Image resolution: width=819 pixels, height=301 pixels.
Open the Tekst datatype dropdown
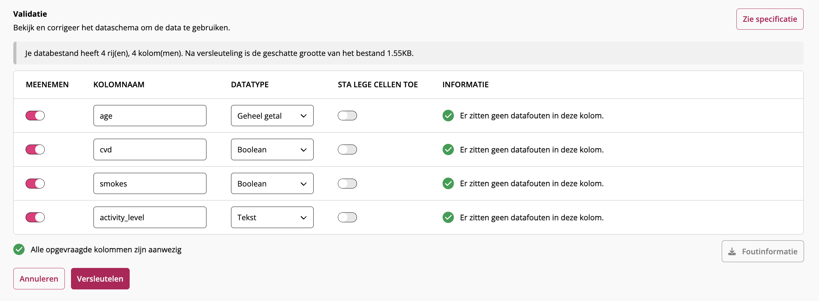(x=272, y=217)
